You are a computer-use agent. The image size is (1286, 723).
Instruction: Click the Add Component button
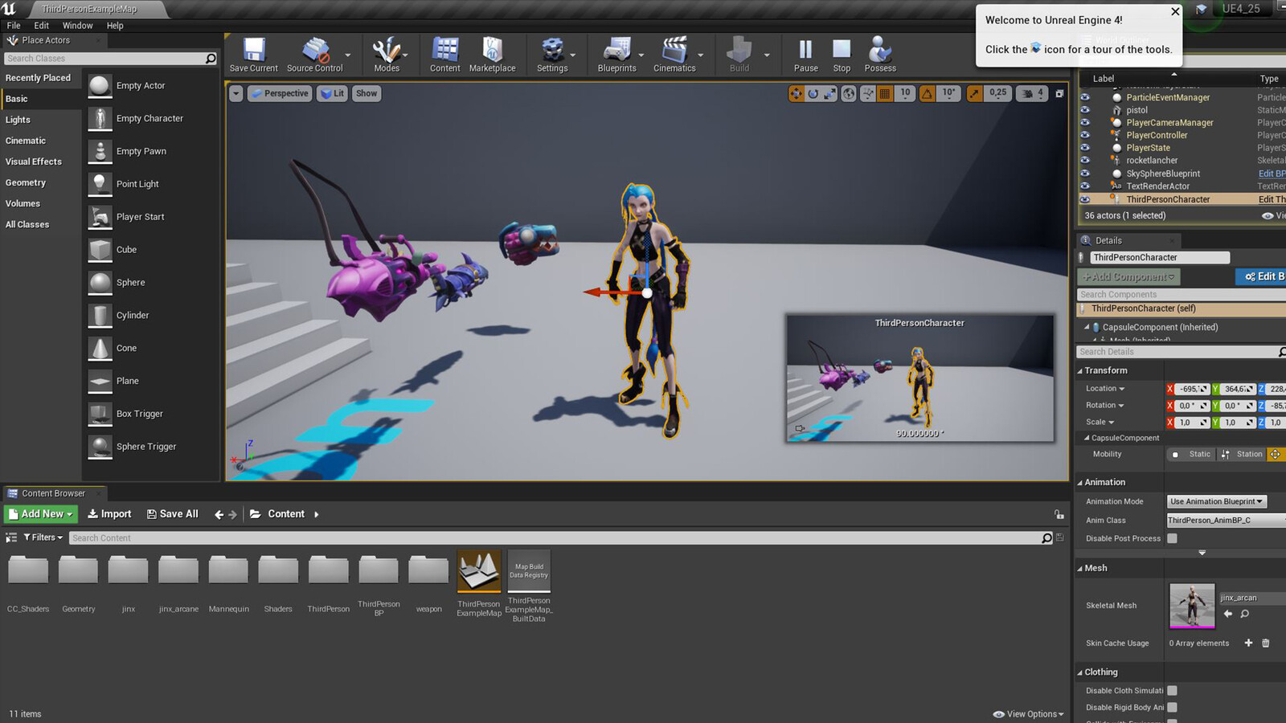pos(1128,277)
